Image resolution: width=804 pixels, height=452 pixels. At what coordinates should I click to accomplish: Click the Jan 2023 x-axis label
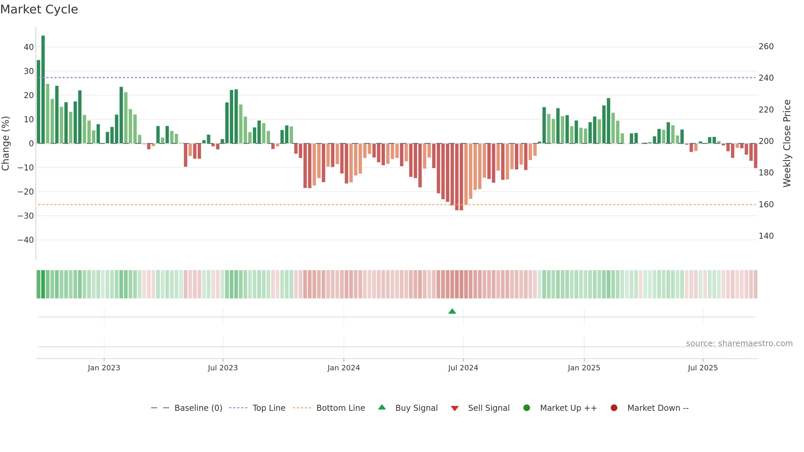pos(104,368)
